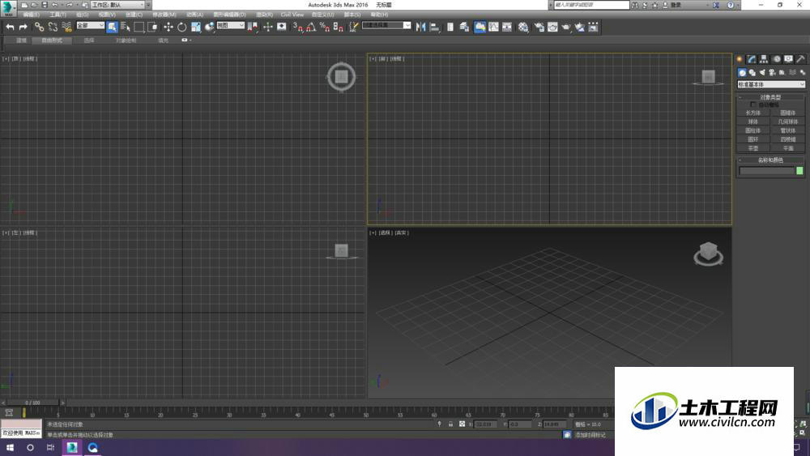
Task: Click the 管状体 primitive button
Action: tap(788, 130)
